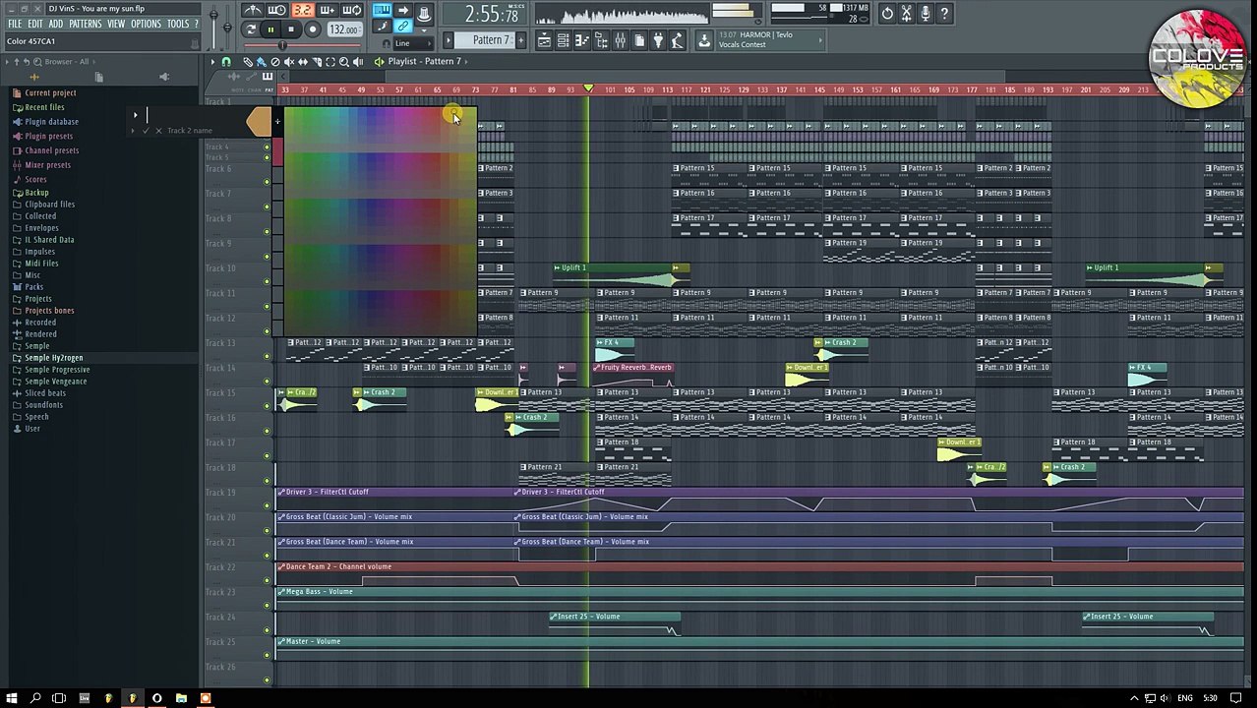
Task: Open playlist options menu arrow
Action: pos(212,61)
